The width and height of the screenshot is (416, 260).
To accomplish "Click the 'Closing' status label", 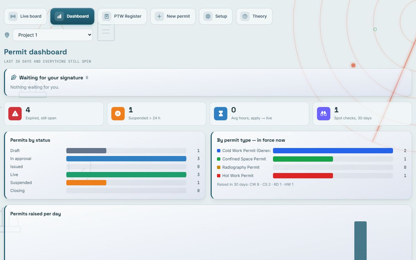I will [x=17, y=191].
